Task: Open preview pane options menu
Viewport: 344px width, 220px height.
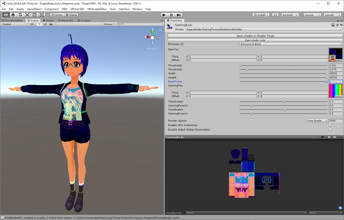Action: tap(340, 137)
